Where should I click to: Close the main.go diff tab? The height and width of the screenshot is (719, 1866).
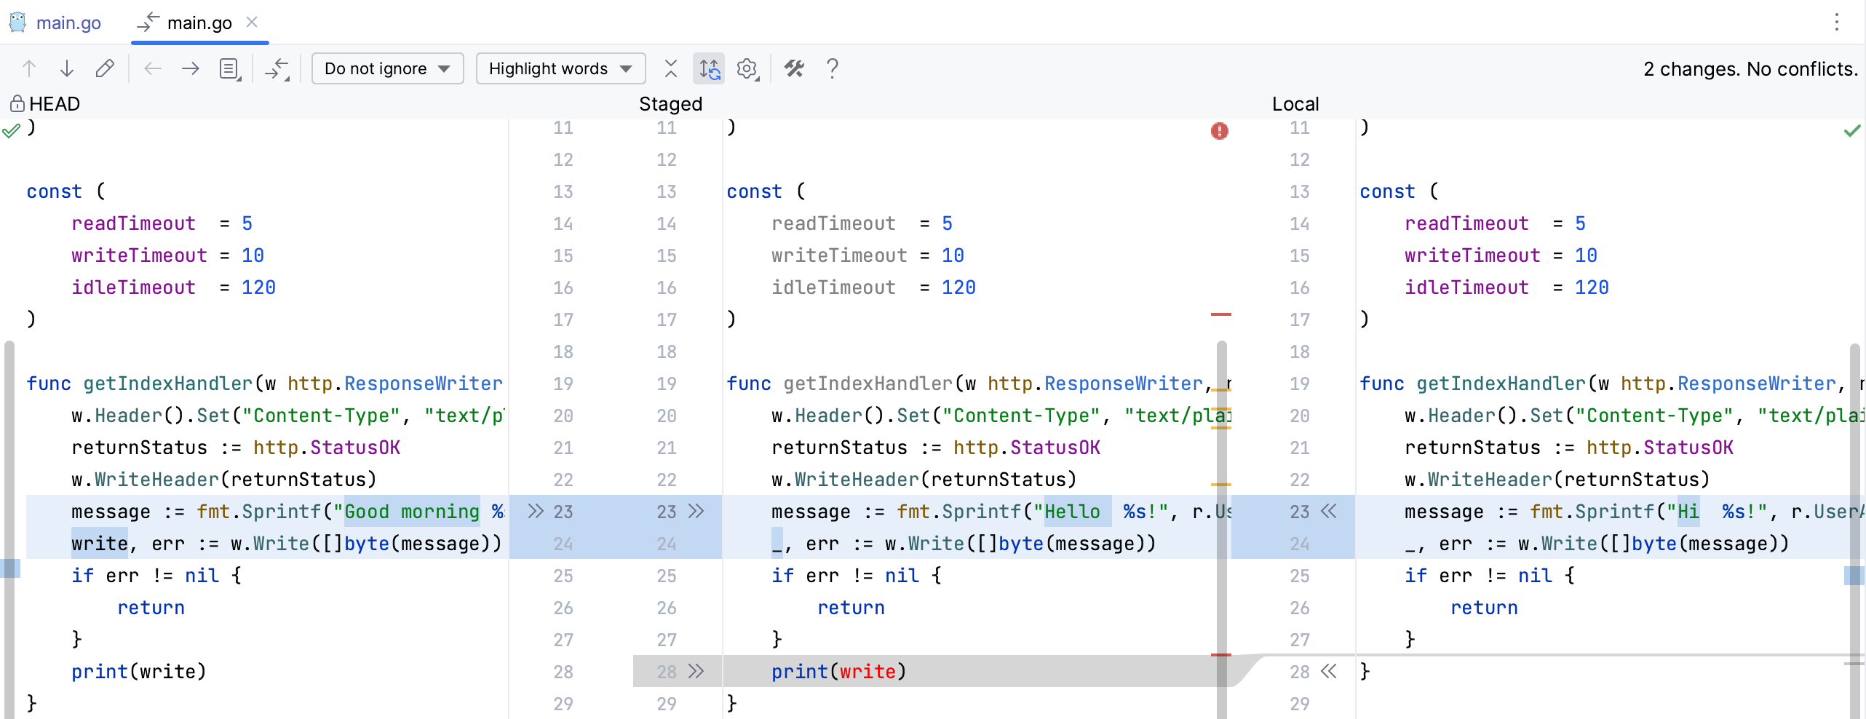[252, 22]
